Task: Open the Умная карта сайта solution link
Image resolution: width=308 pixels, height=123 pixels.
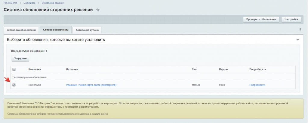Action: coord(91,85)
